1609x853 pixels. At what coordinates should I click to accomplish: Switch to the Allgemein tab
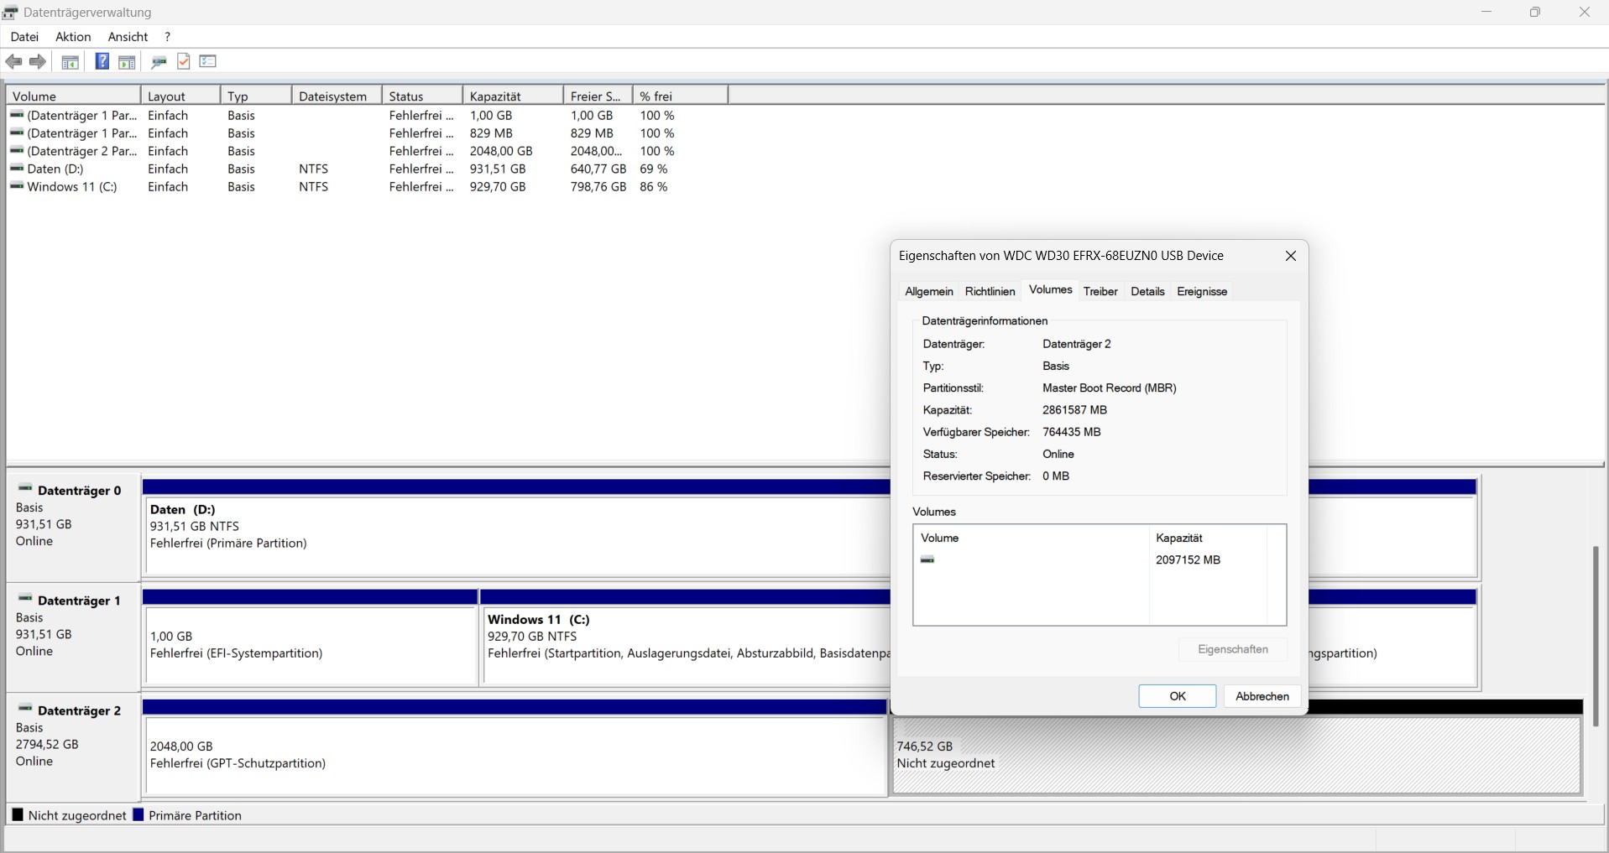click(x=929, y=291)
